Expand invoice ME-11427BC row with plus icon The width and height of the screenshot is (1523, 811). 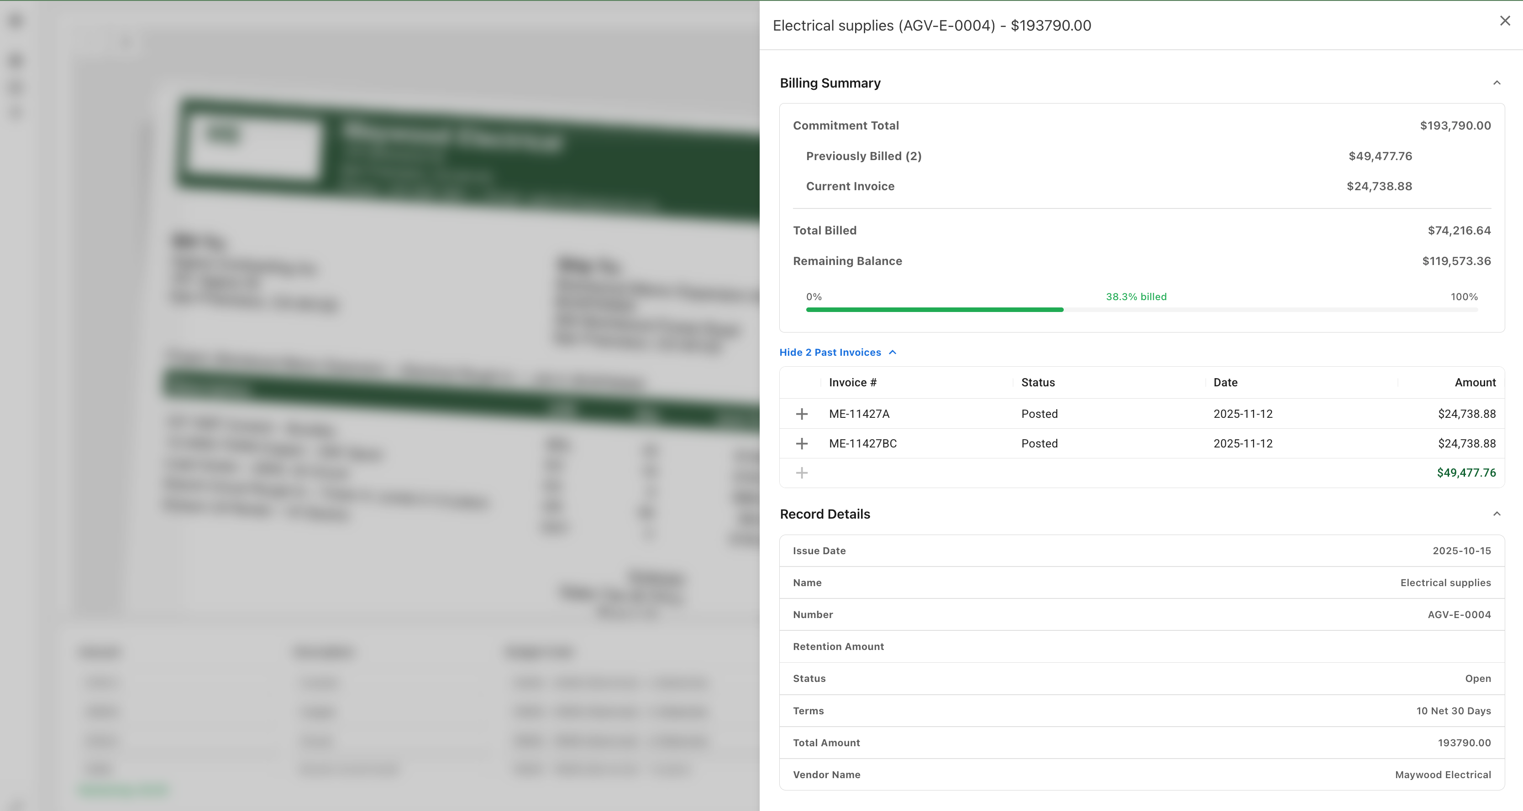pyautogui.click(x=802, y=444)
